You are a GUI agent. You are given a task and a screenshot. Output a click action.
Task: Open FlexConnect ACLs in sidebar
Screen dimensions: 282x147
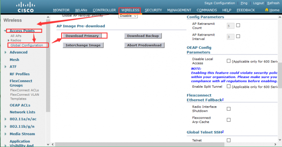[x=25, y=90]
